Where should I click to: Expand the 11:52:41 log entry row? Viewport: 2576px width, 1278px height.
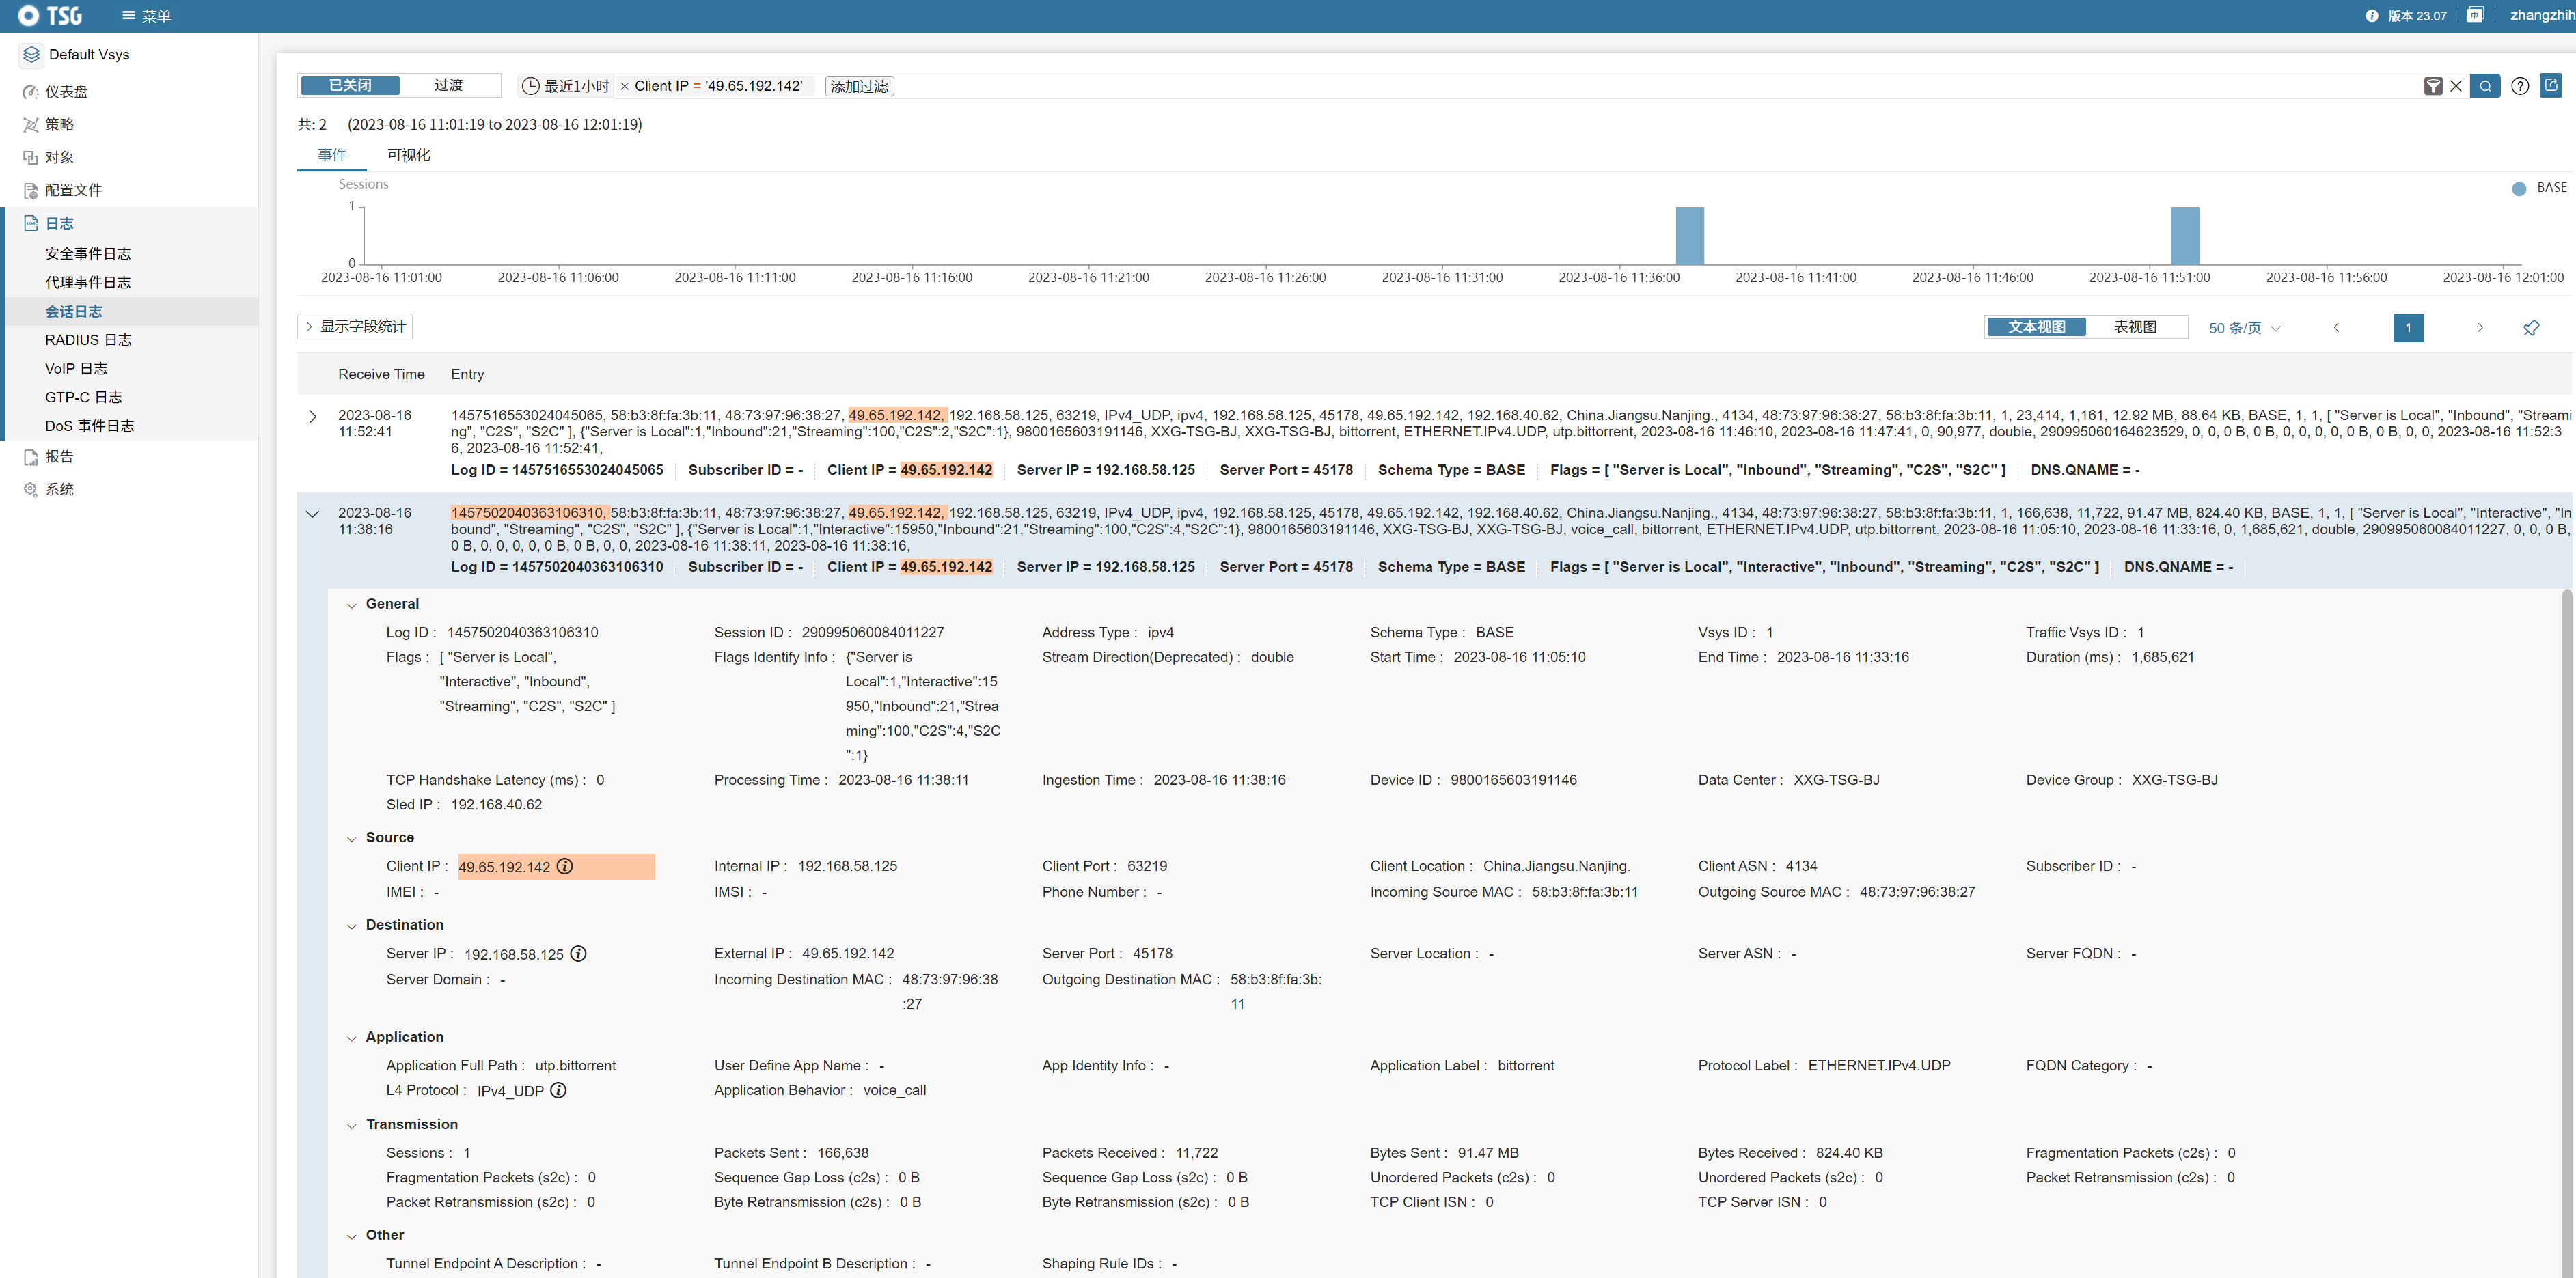pyautogui.click(x=312, y=416)
